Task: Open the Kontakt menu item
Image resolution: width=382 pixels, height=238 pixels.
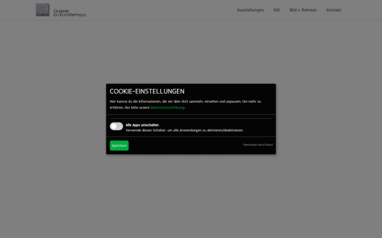Action: (x=334, y=10)
